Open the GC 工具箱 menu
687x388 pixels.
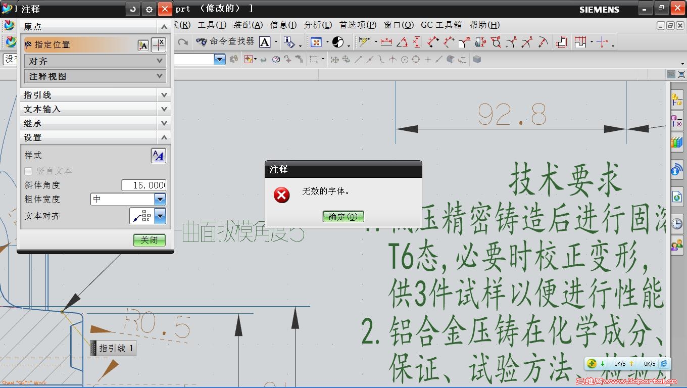(x=441, y=25)
